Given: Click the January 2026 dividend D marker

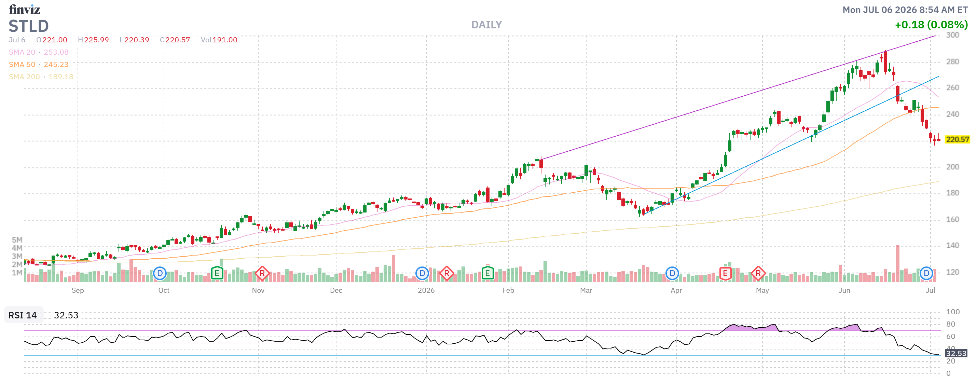Looking at the screenshot, I should (422, 273).
